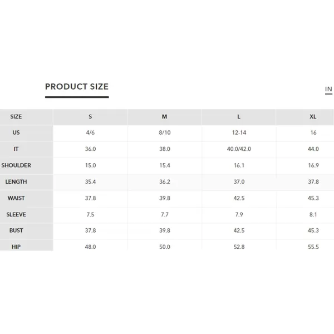Click the 8/10 US size cell
334x334 pixels.
(x=165, y=132)
